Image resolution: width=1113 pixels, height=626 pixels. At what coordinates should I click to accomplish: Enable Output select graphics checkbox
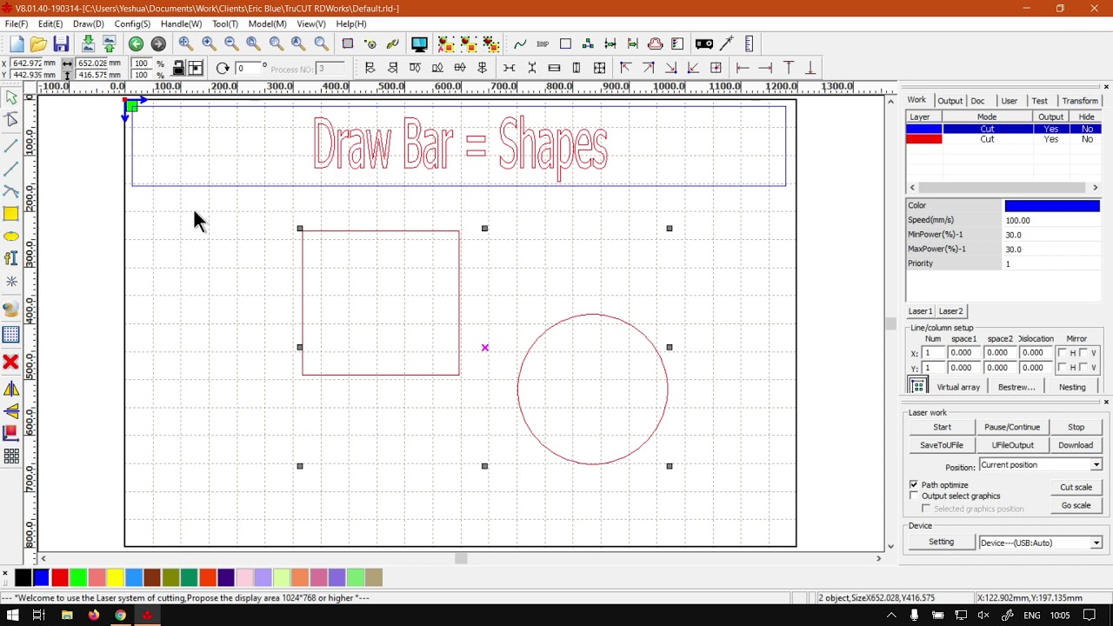tap(914, 496)
